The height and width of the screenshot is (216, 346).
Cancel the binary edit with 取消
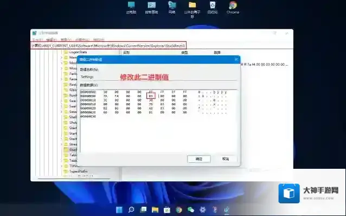coord(226,159)
